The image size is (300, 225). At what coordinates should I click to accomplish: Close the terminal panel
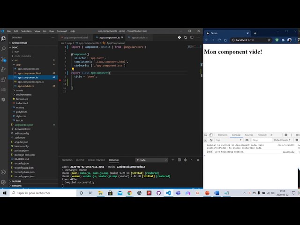[x=198, y=160]
